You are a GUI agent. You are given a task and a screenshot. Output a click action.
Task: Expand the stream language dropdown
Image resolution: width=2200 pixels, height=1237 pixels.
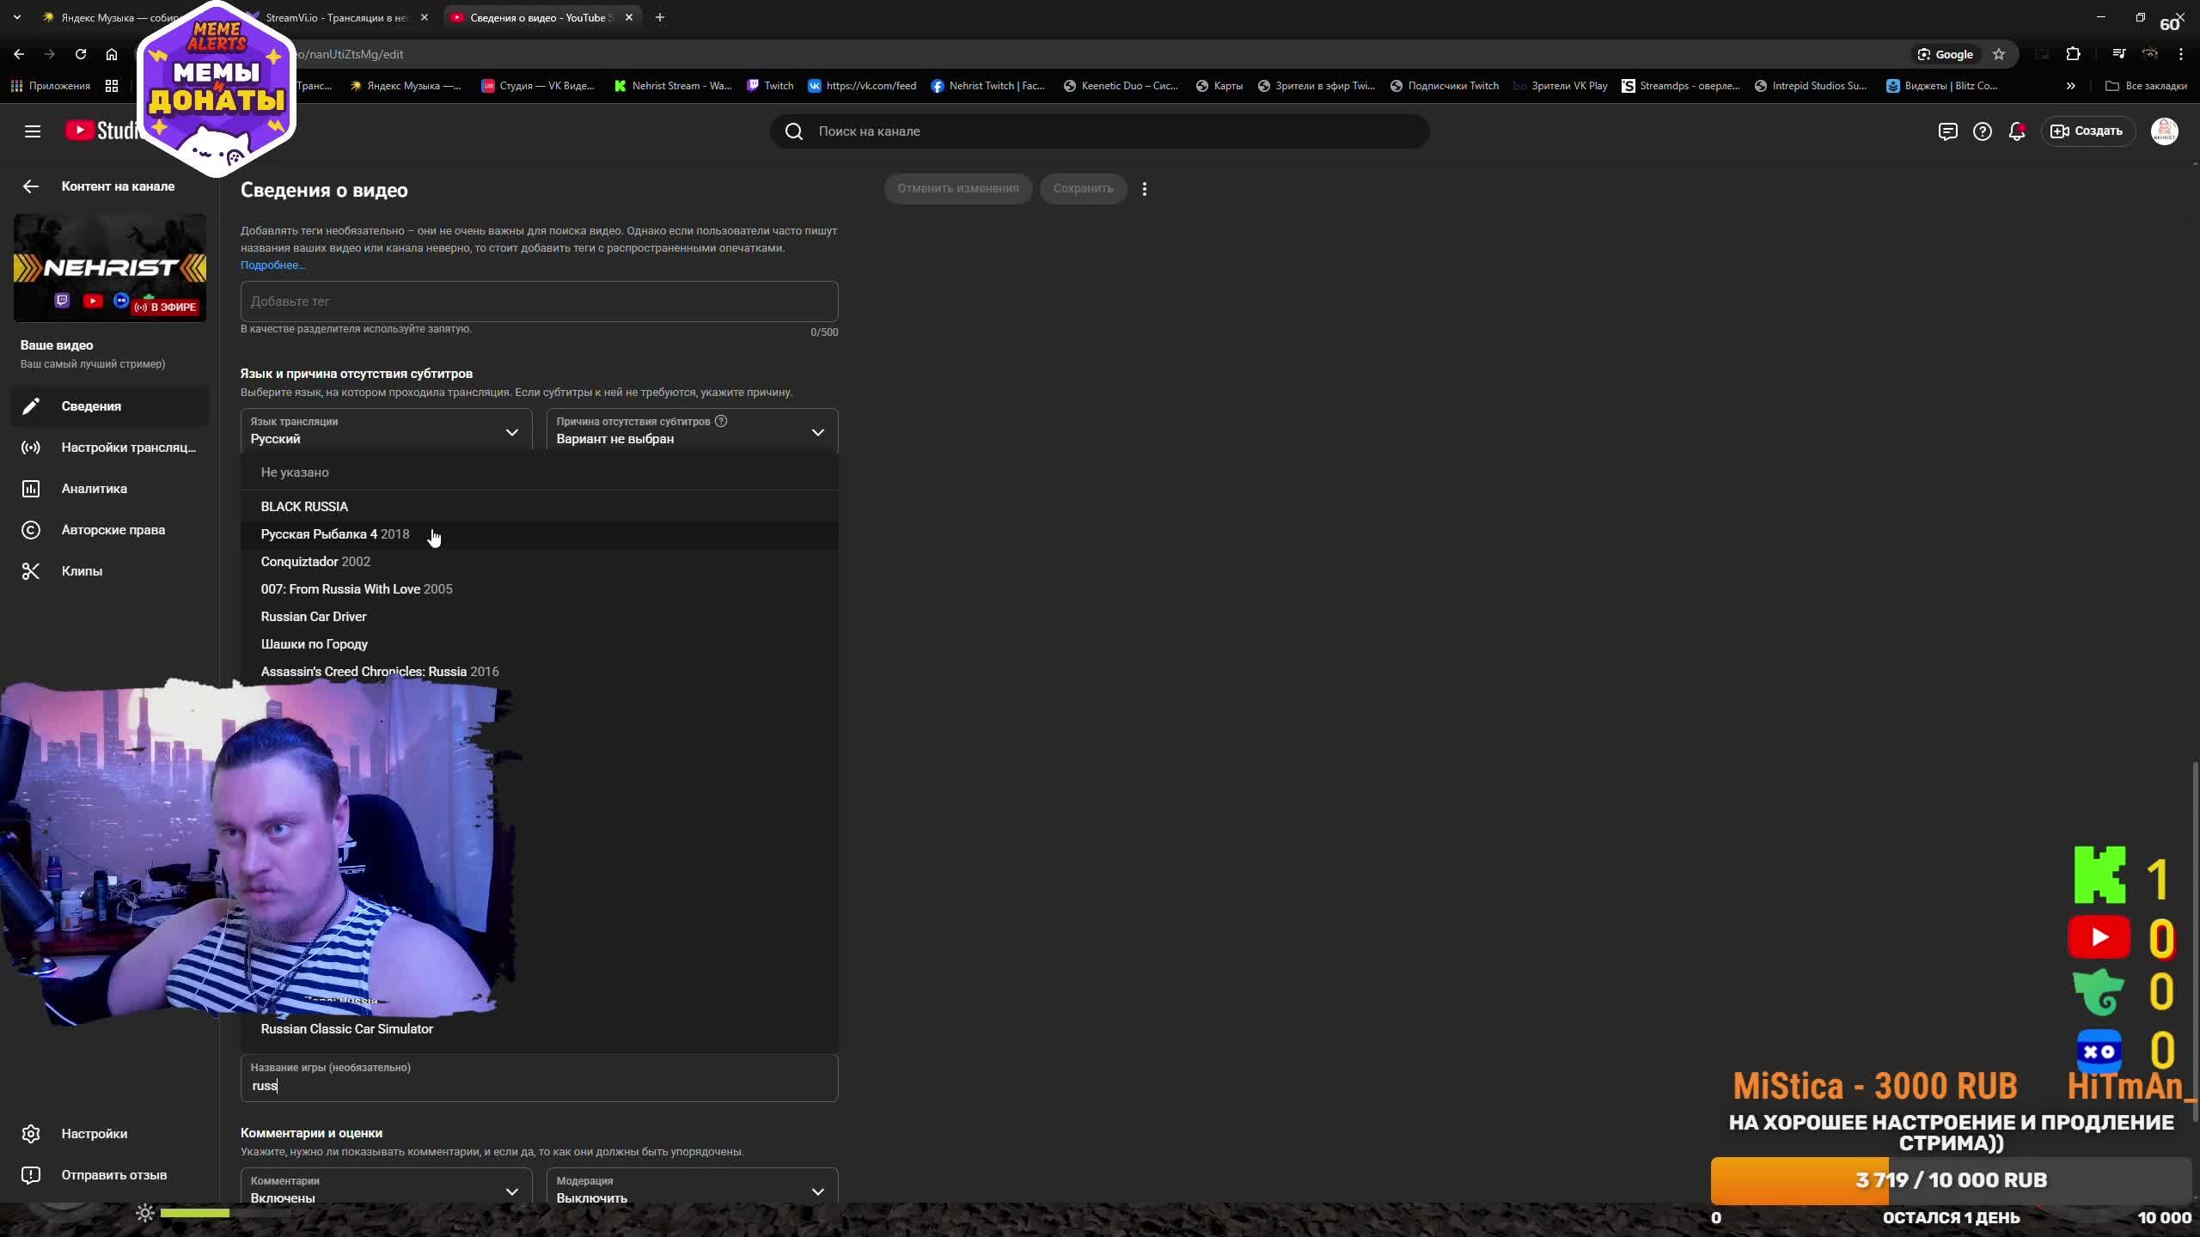tap(386, 430)
